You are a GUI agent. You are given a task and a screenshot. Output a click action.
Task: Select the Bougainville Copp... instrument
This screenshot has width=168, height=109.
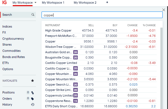point(58,57)
